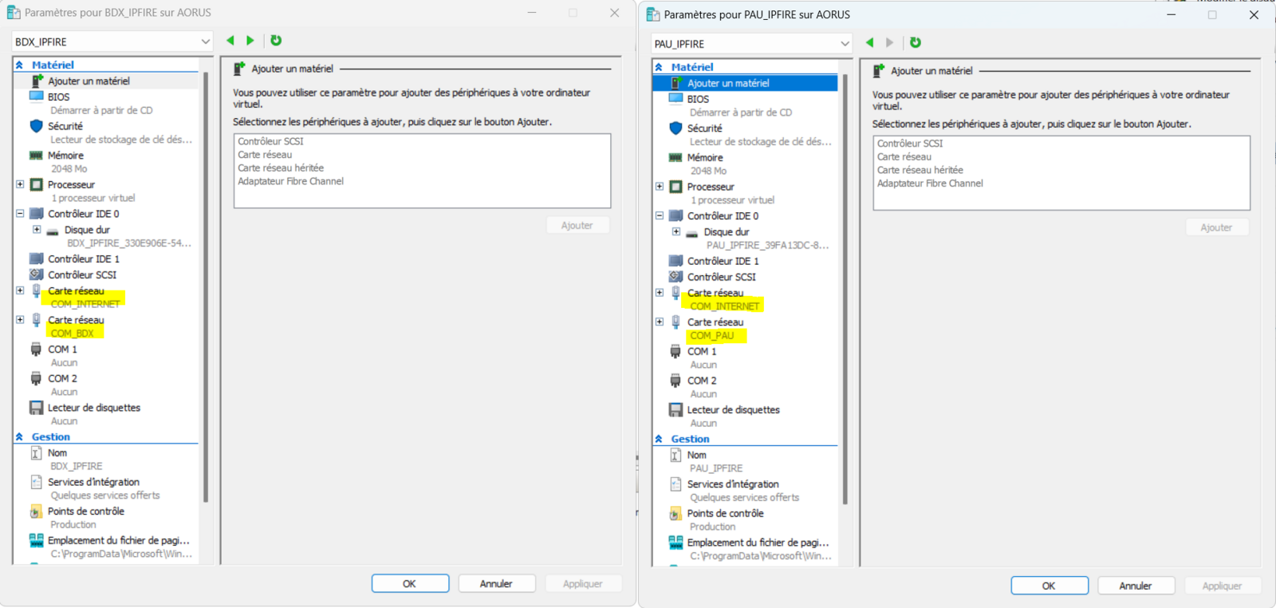Select Lecteur de disquettes in PAU_IPFIRE
This screenshot has width=1276, height=608.
(x=733, y=410)
